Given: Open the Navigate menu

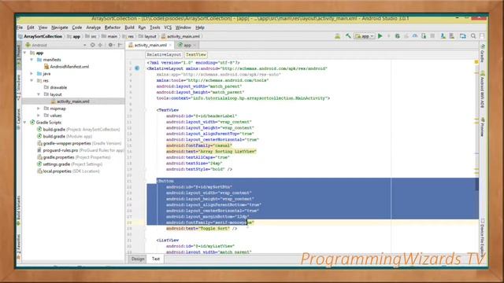Looking at the screenshot, I should 60,28.
